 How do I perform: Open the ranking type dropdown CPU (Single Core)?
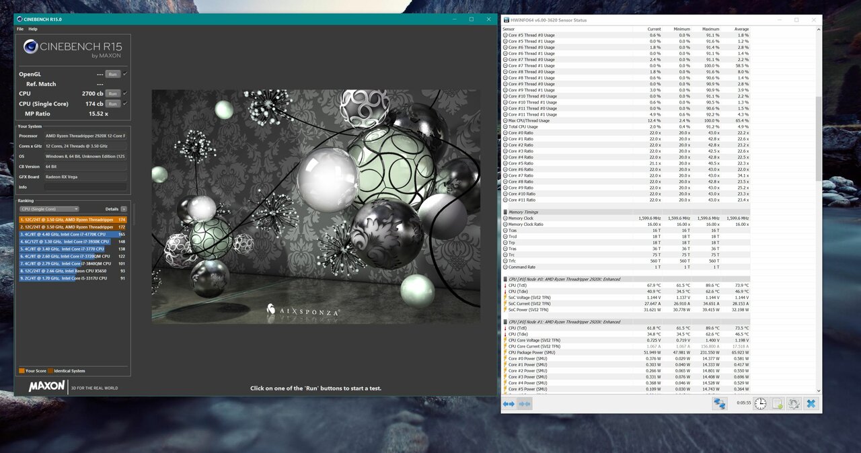point(49,209)
